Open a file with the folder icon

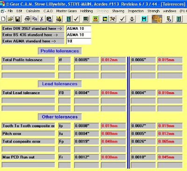(x=10, y=19)
